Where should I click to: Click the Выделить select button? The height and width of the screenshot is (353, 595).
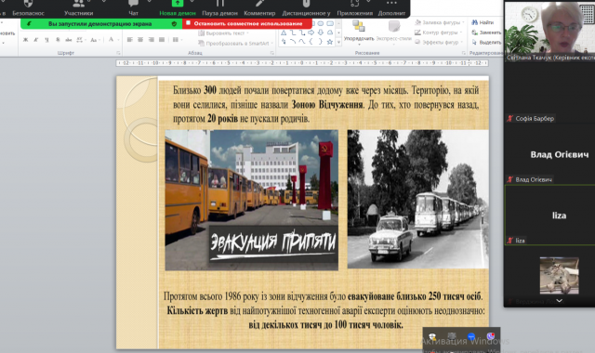click(x=486, y=42)
